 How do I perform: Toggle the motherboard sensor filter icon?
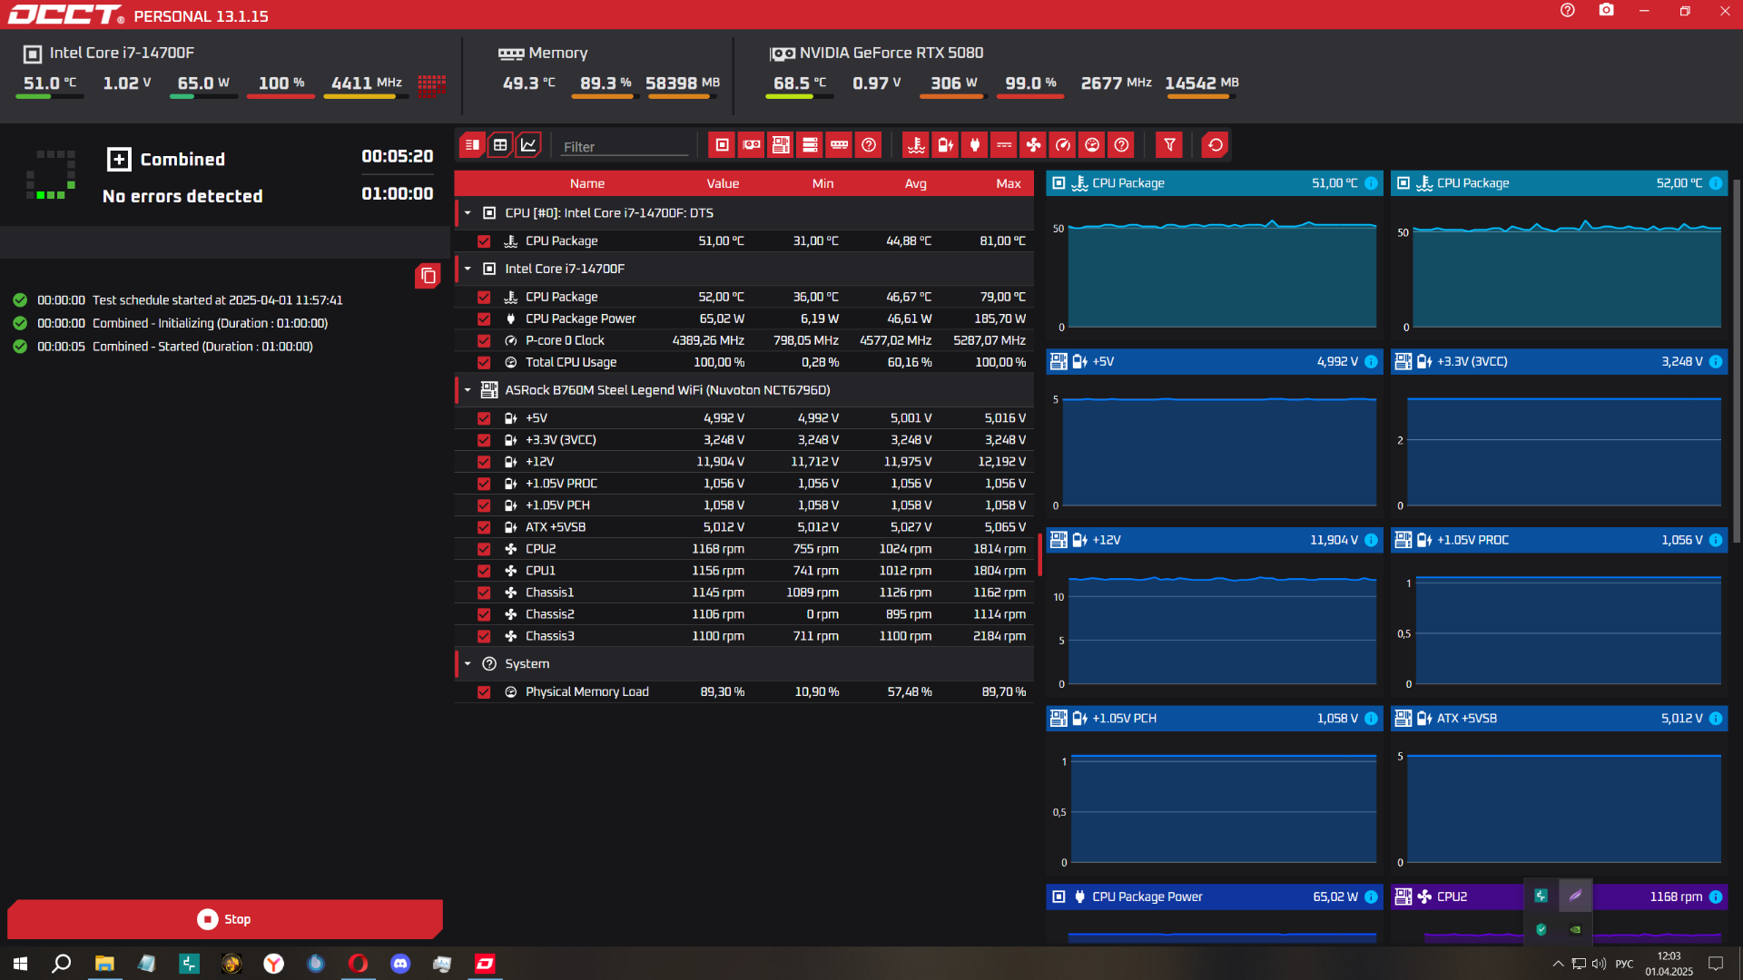point(781,145)
